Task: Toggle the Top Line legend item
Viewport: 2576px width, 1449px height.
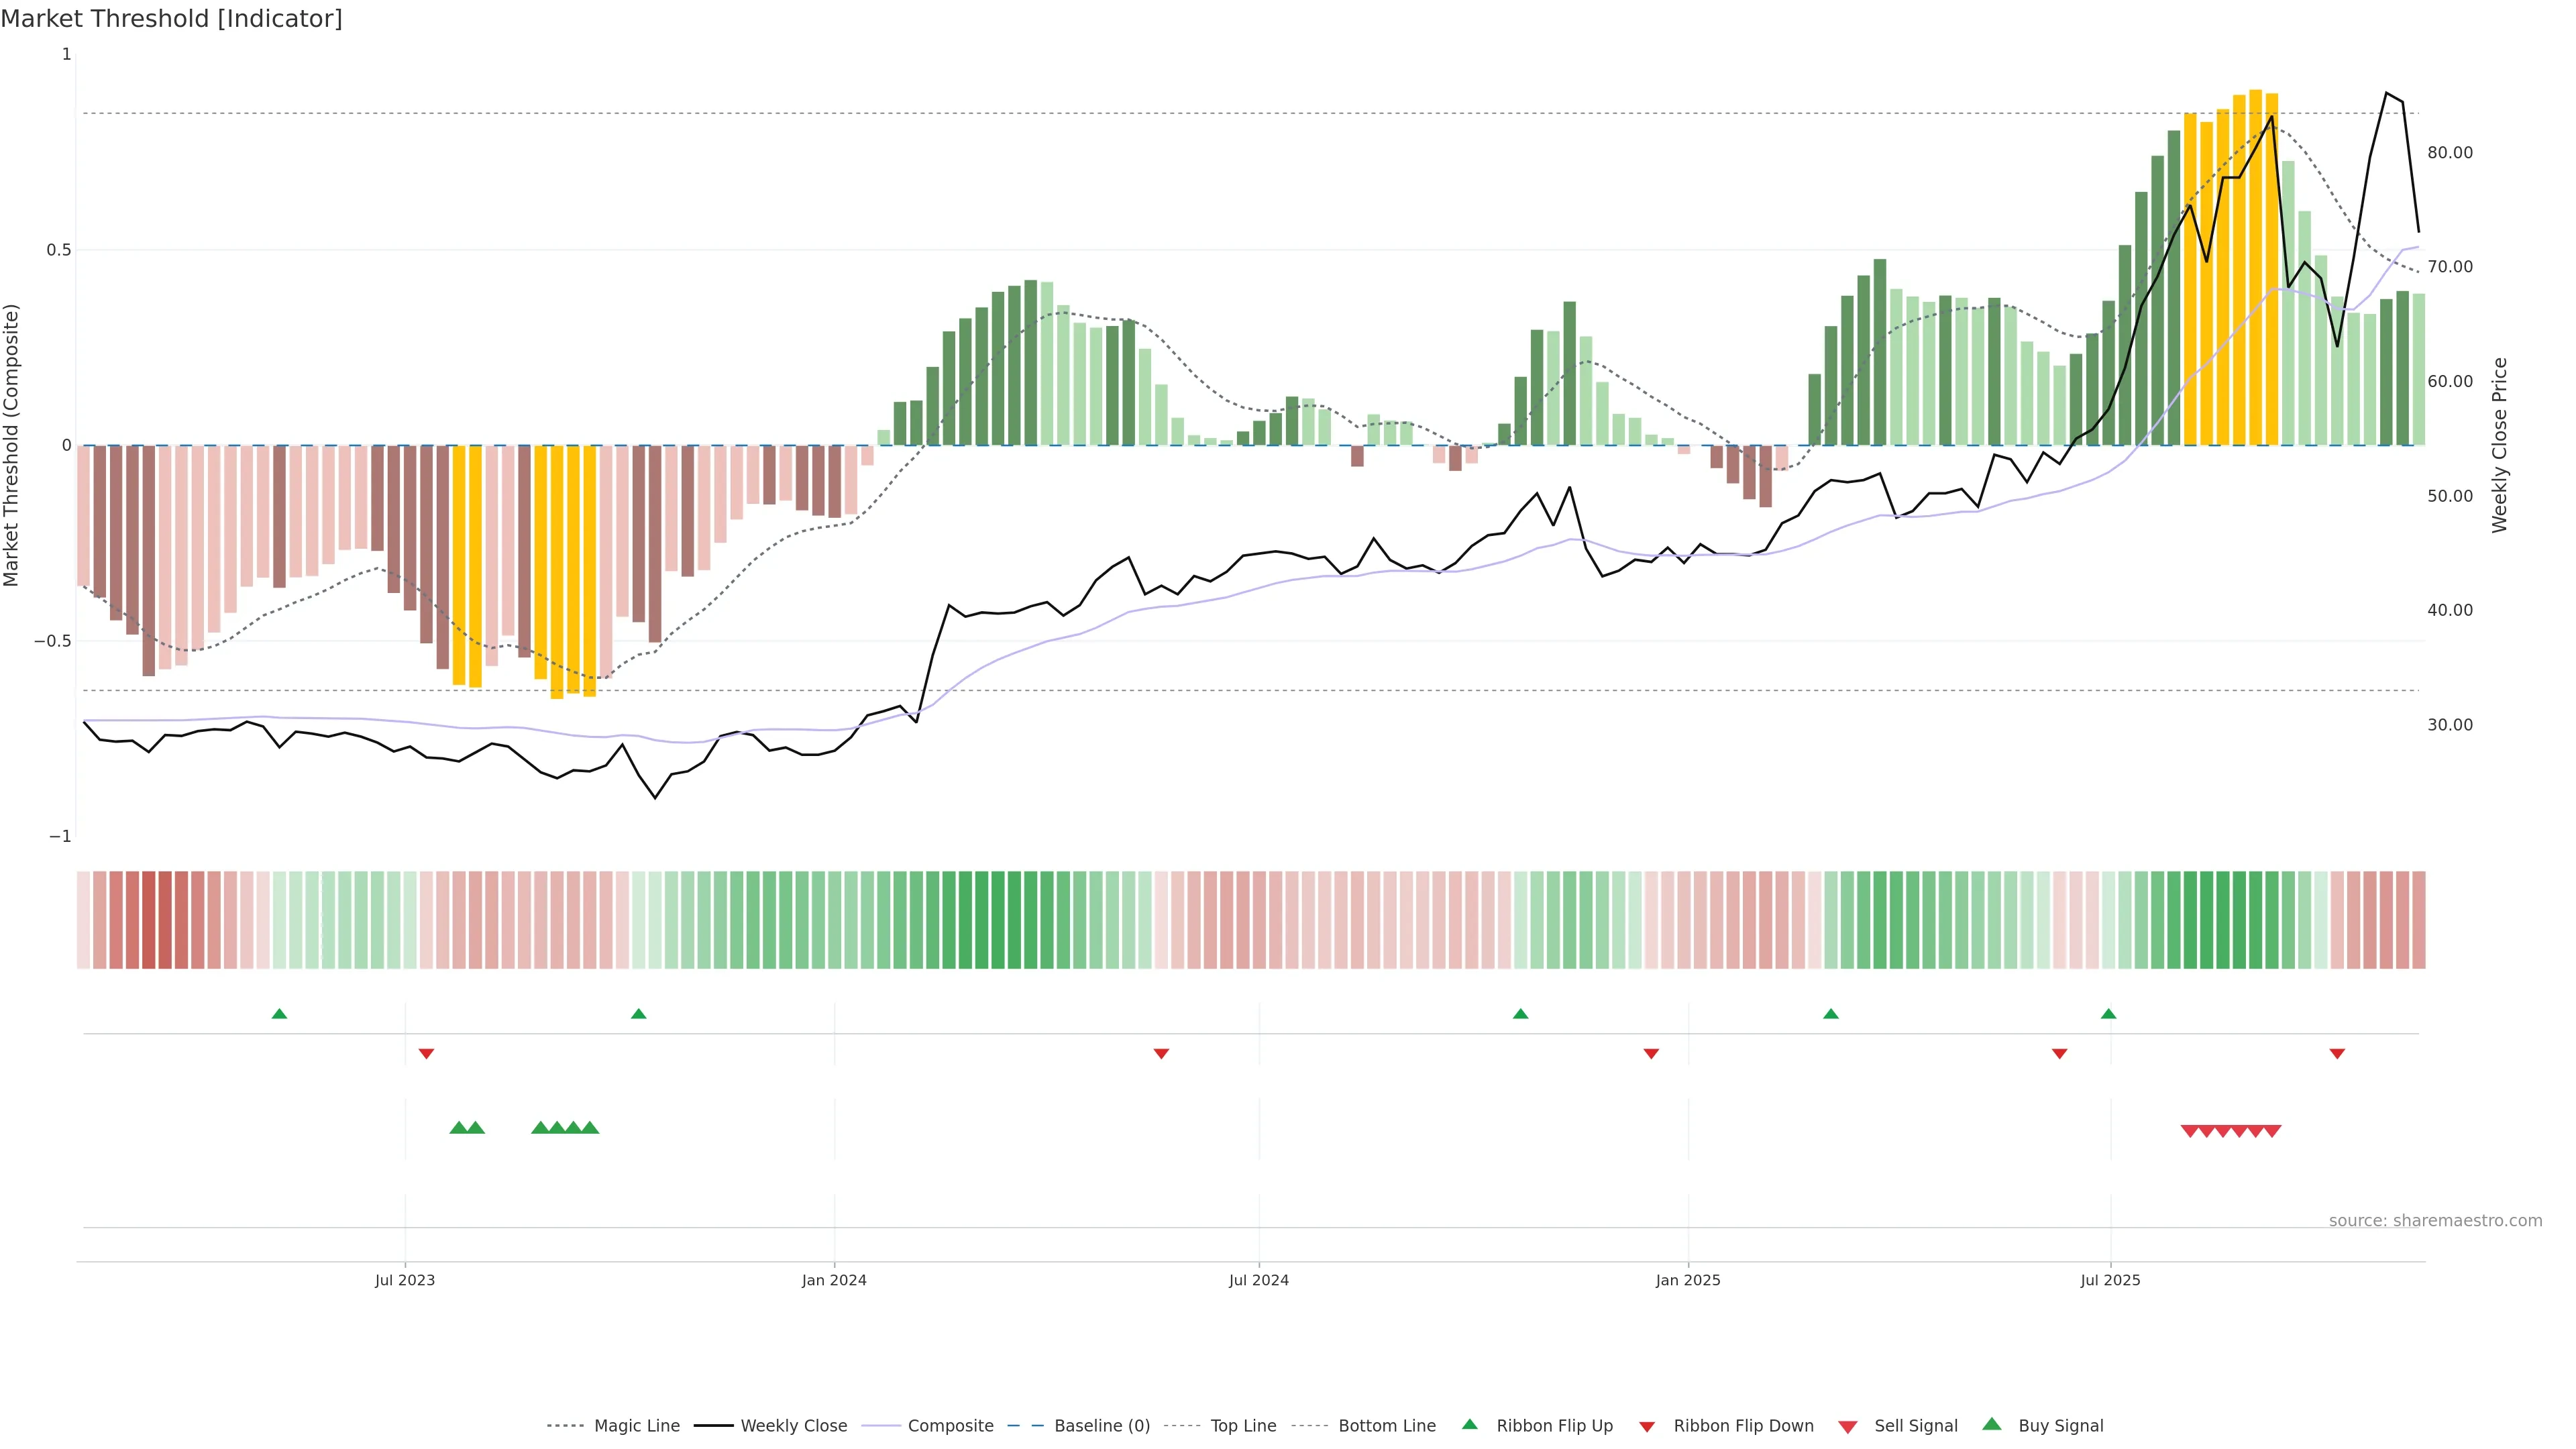Action: [x=1243, y=1426]
